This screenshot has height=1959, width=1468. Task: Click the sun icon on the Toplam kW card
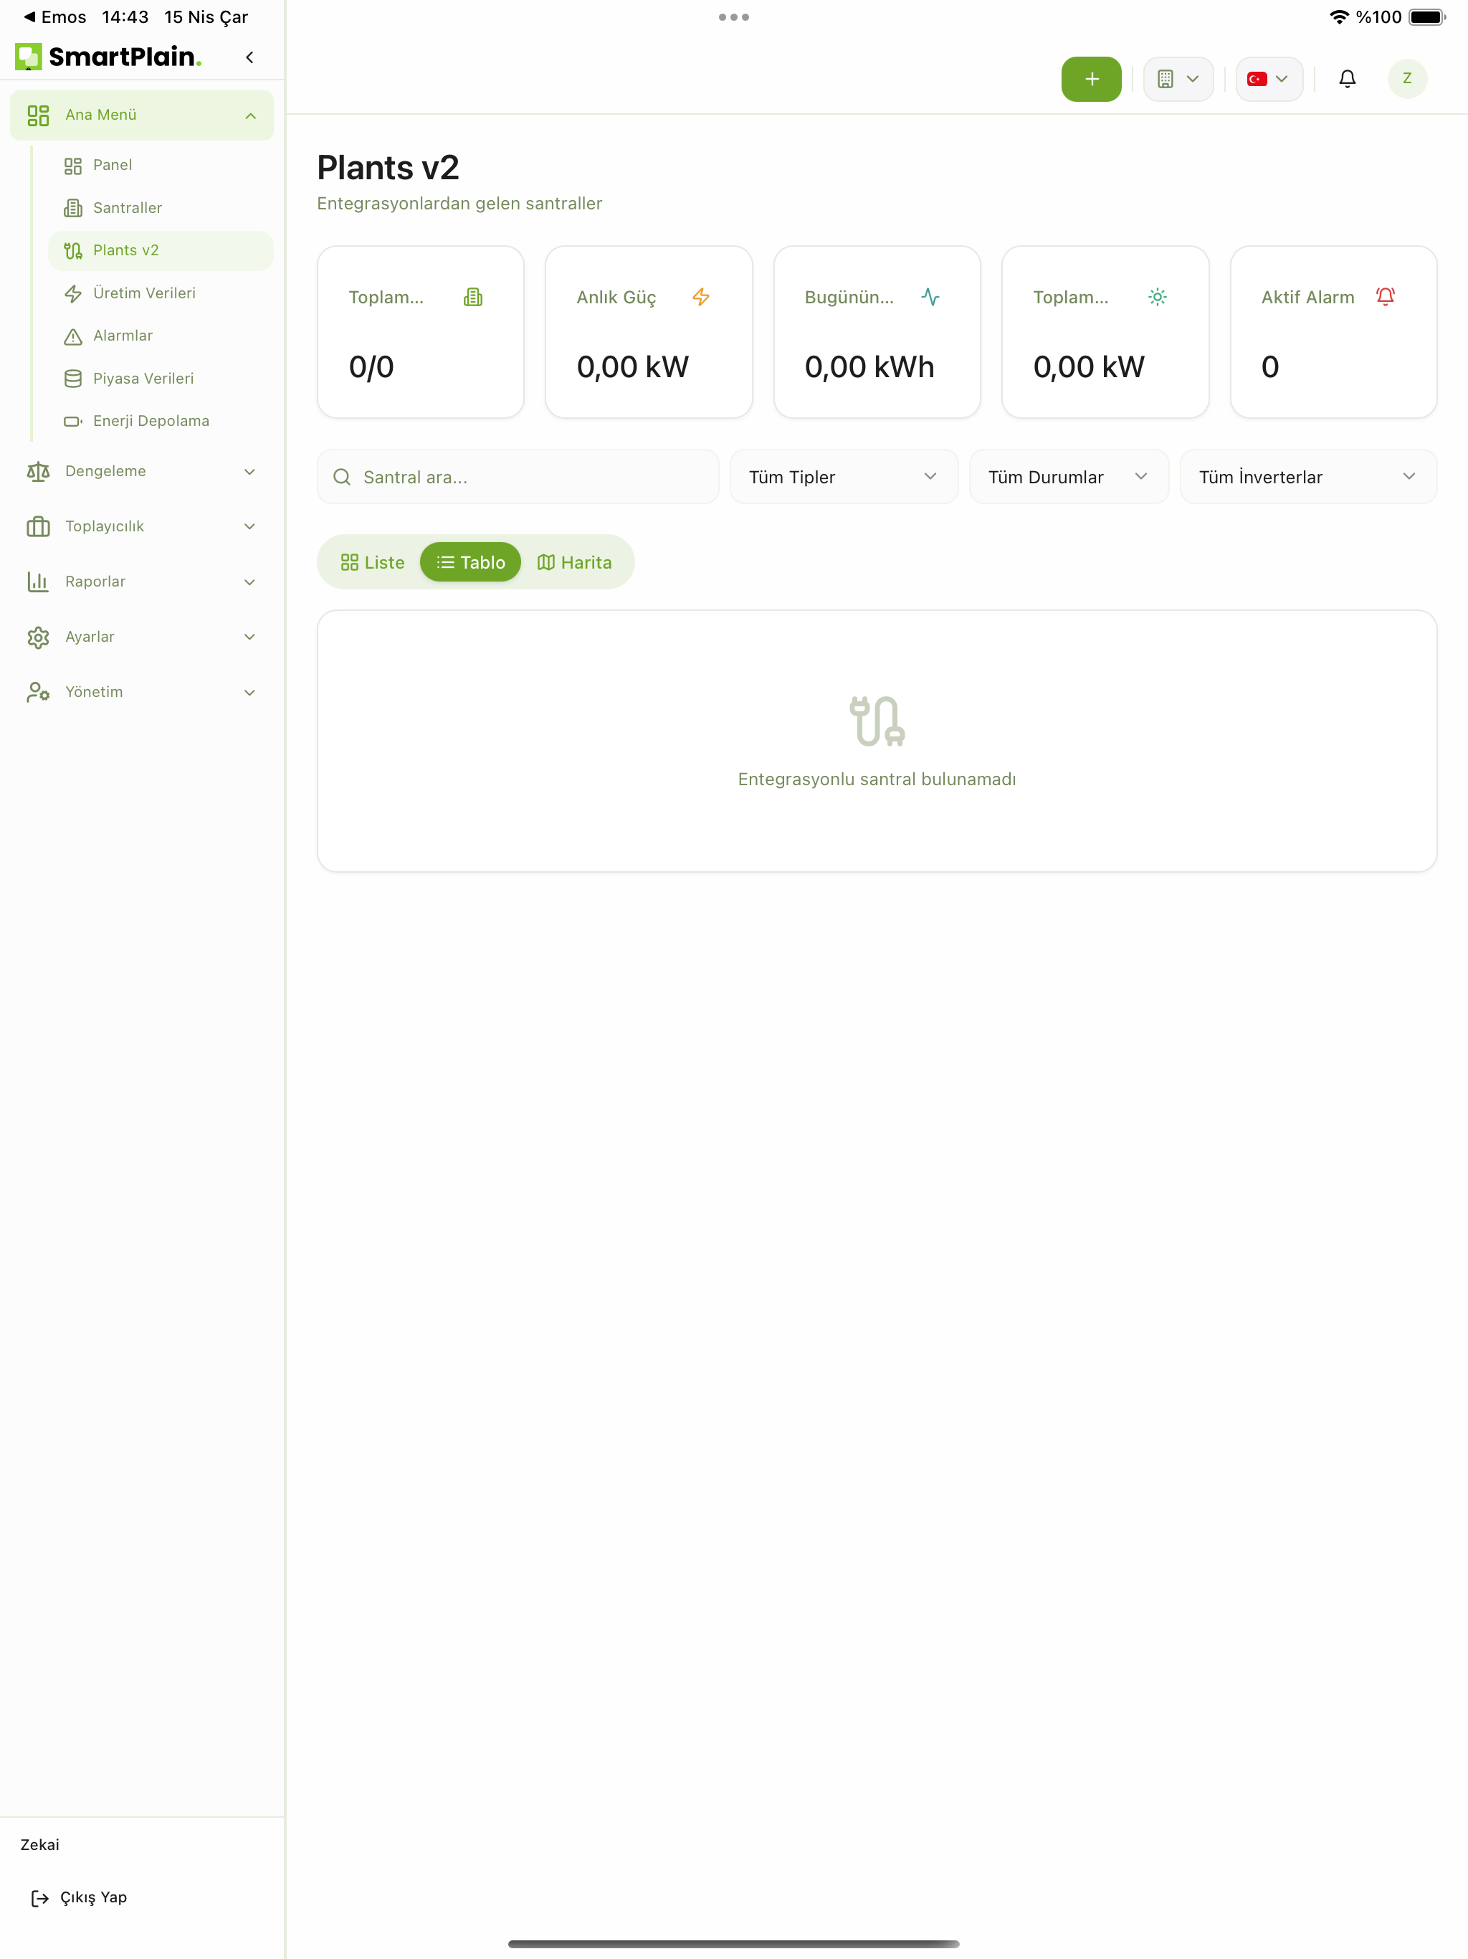pyautogui.click(x=1157, y=298)
